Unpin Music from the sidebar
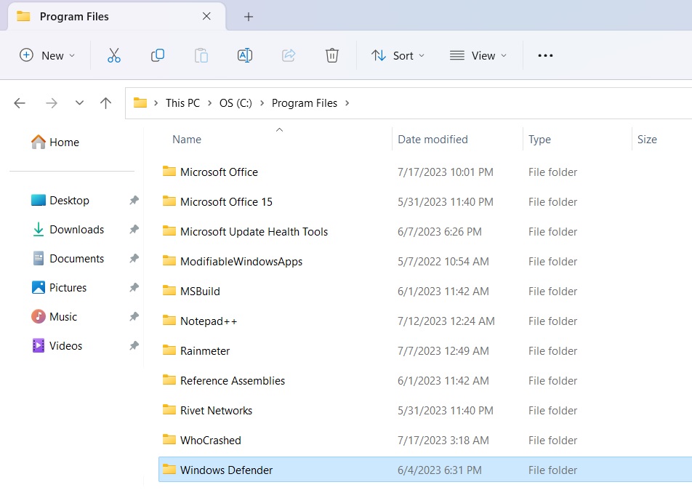 coord(133,316)
